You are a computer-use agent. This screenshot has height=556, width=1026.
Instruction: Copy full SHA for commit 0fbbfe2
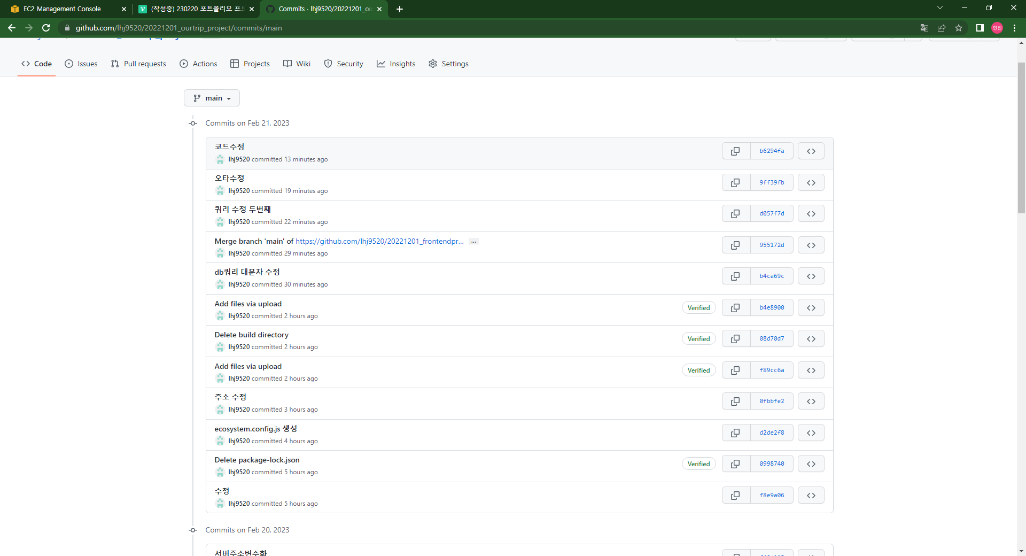point(736,401)
